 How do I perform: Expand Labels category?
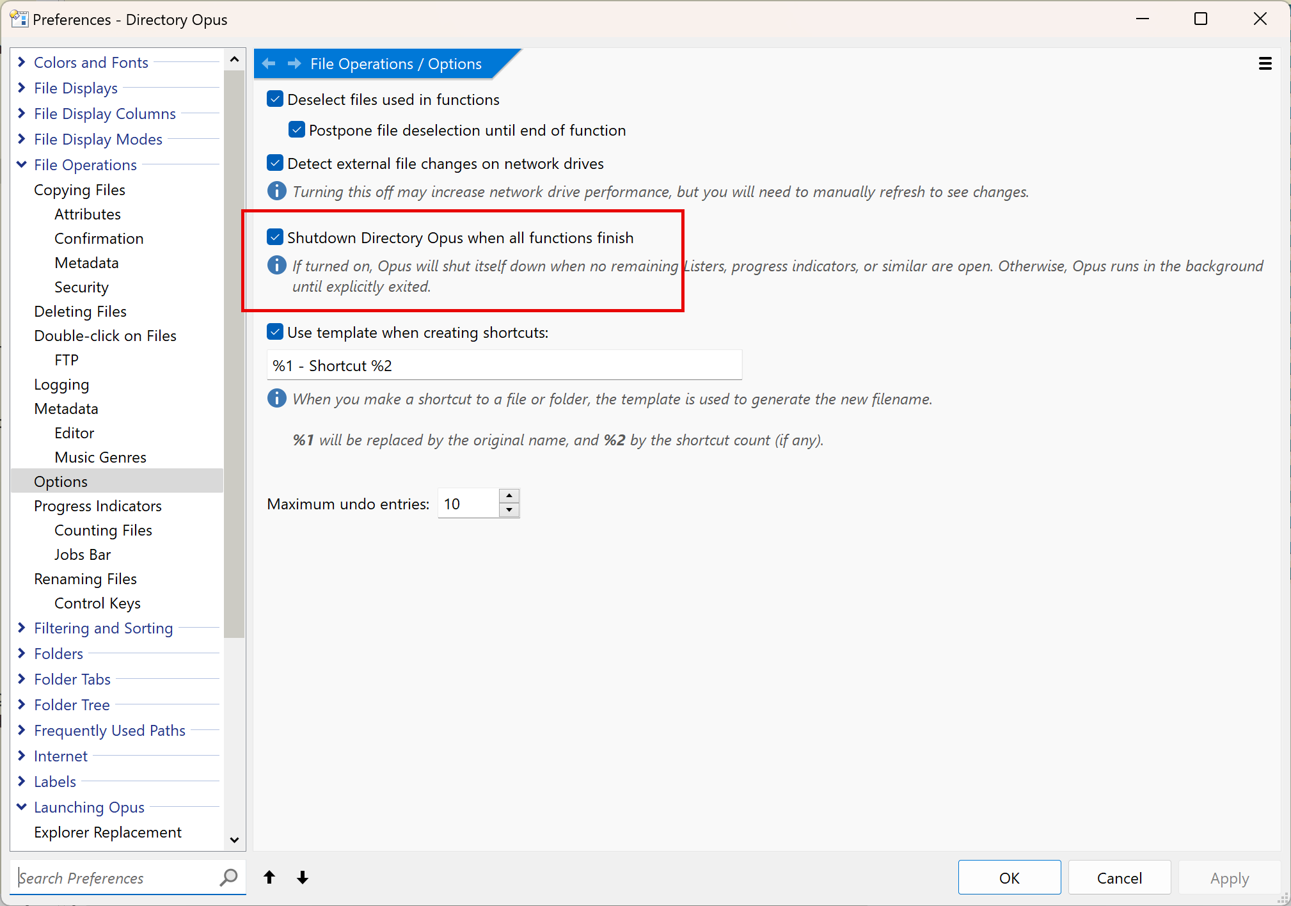[x=22, y=781]
